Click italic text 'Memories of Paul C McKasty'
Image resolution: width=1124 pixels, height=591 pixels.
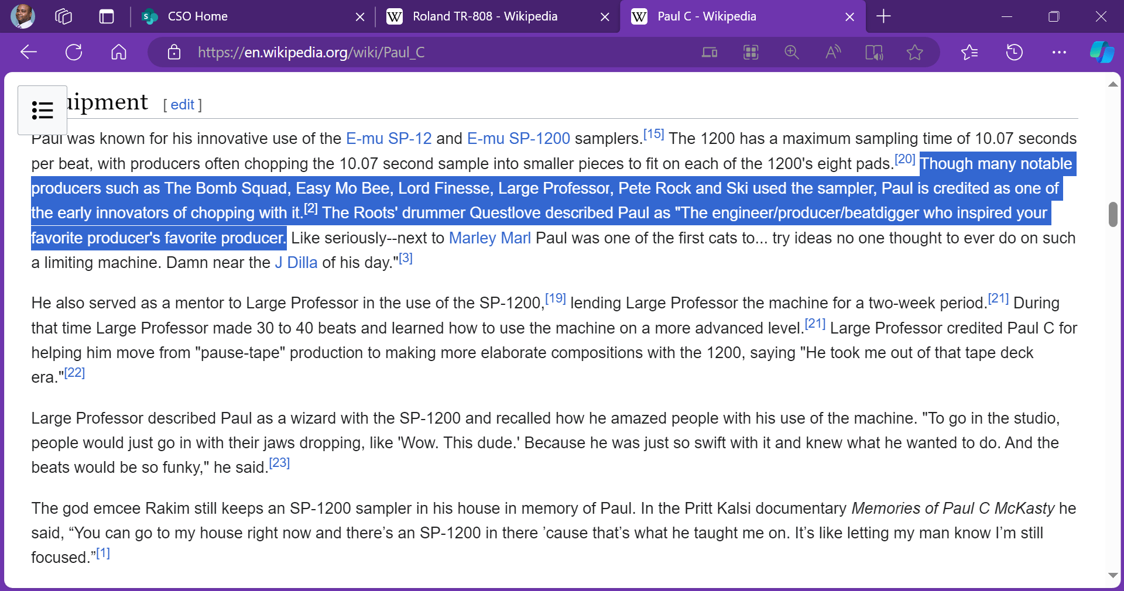(x=953, y=508)
